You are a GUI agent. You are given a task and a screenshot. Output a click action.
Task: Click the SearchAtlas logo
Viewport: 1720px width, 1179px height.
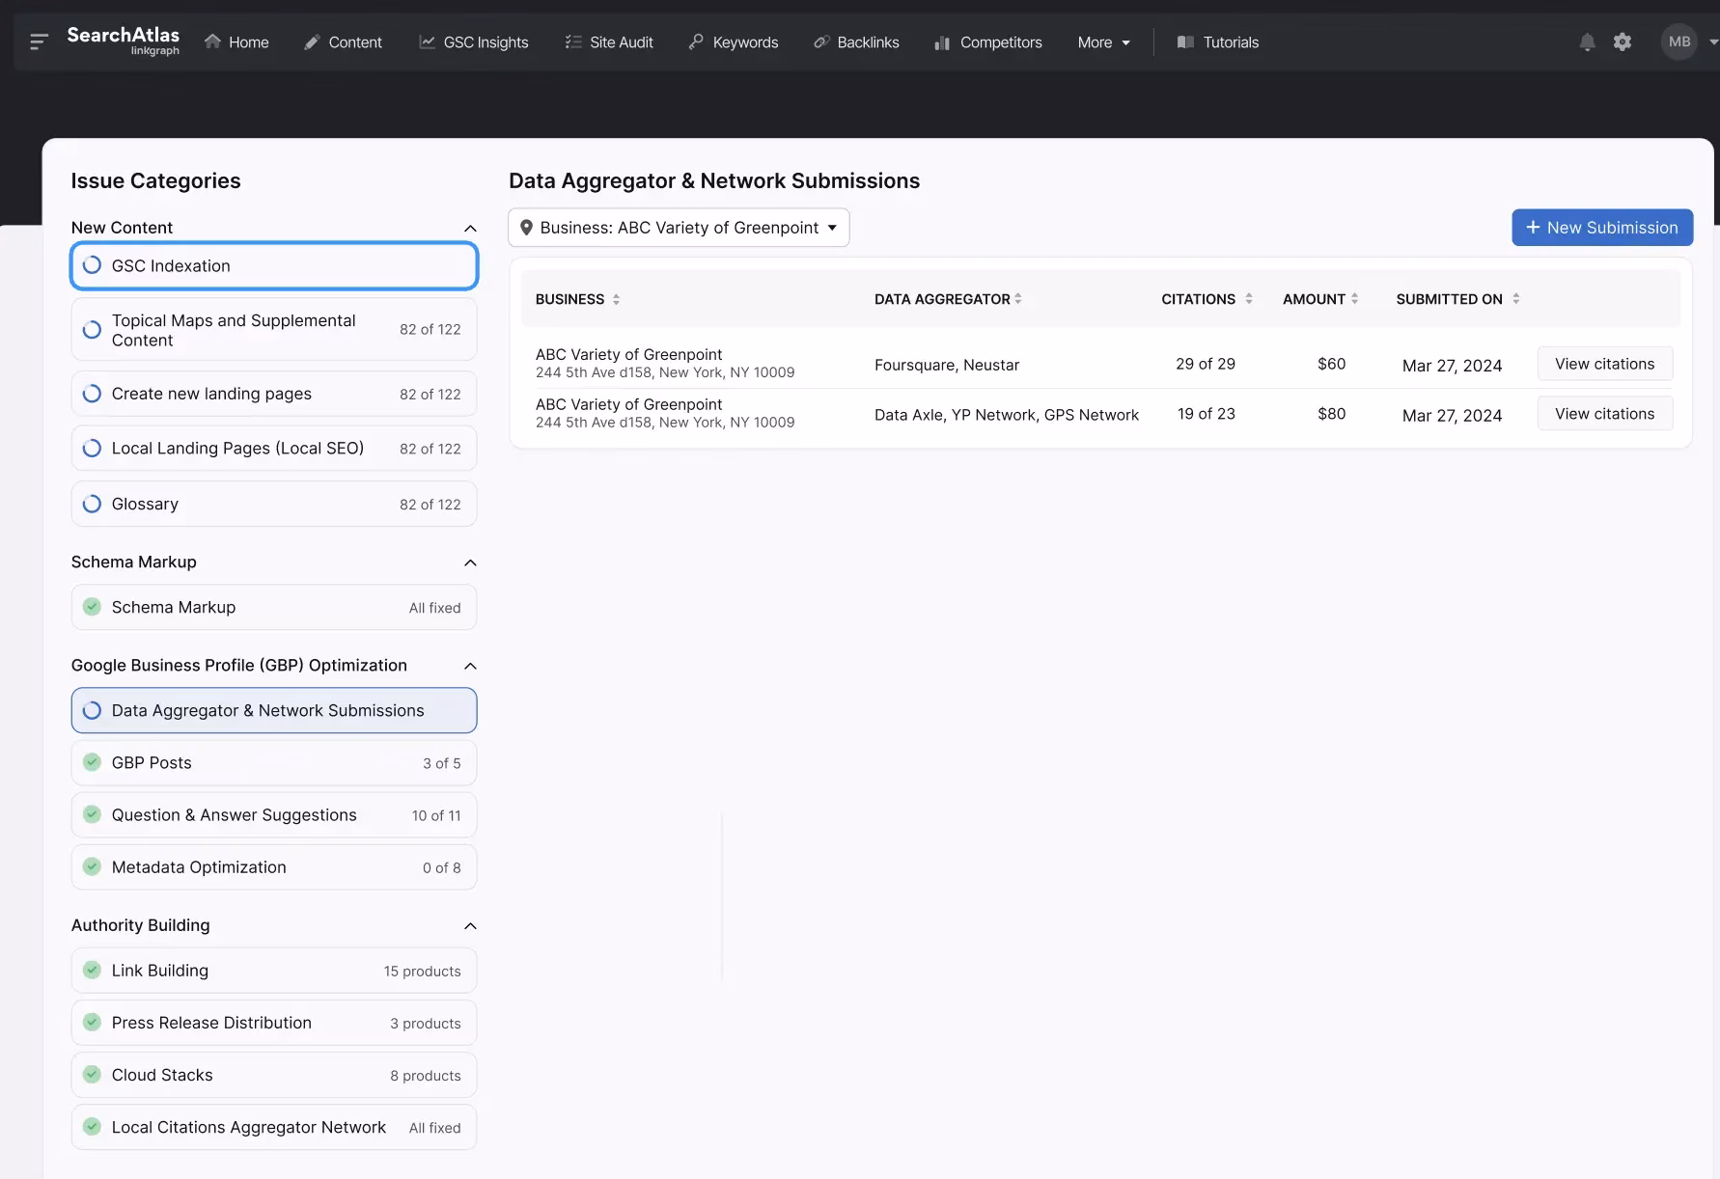click(x=123, y=41)
